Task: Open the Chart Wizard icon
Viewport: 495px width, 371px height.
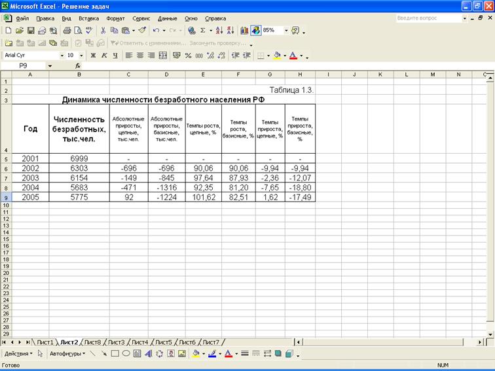Action: 245,30
